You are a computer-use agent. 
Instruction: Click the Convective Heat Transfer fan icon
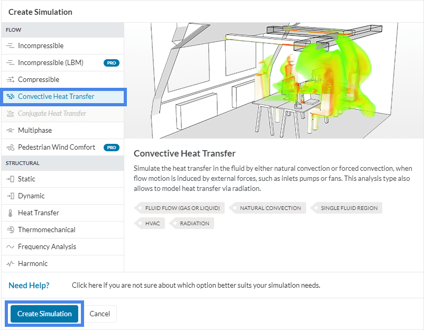click(9, 96)
